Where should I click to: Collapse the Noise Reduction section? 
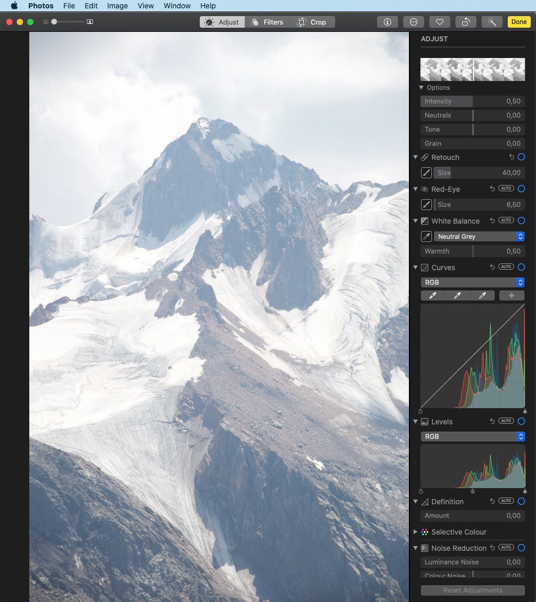[415, 548]
